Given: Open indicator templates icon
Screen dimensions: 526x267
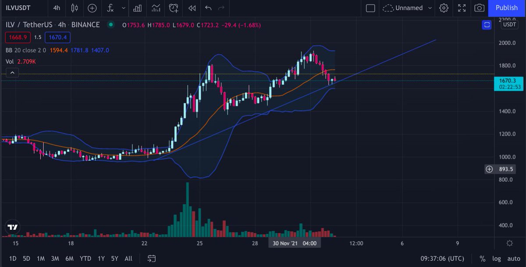Looking at the screenshot, I should tap(156, 8).
